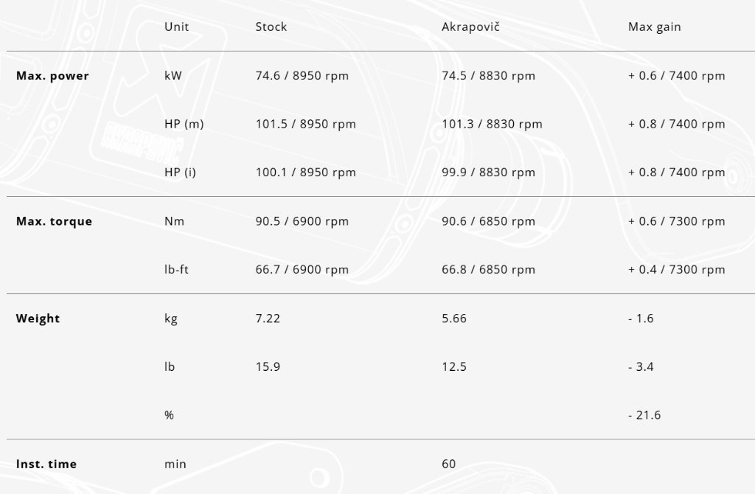Click Akrapovič weight 5.66 in kg row
This screenshot has width=755, height=494.
[x=453, y=319]
